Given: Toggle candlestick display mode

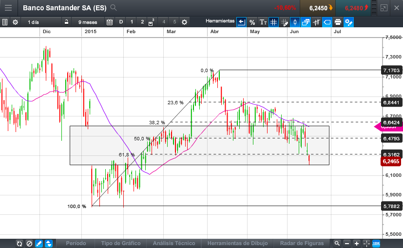Looking at the screenshot, I should [295, 22].
